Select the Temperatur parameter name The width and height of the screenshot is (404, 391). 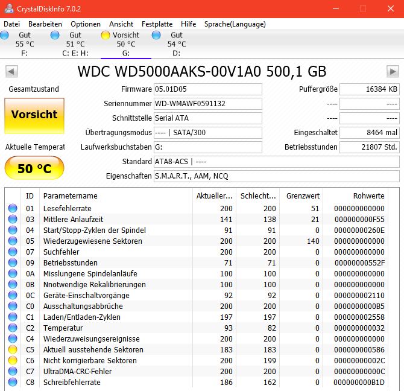coord(63,328)
